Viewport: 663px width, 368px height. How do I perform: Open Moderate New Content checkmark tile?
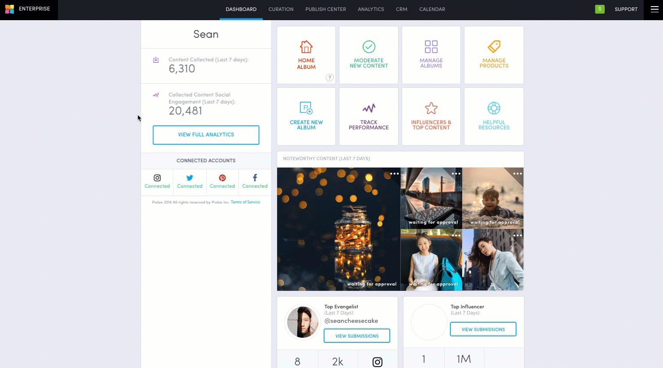368,54
